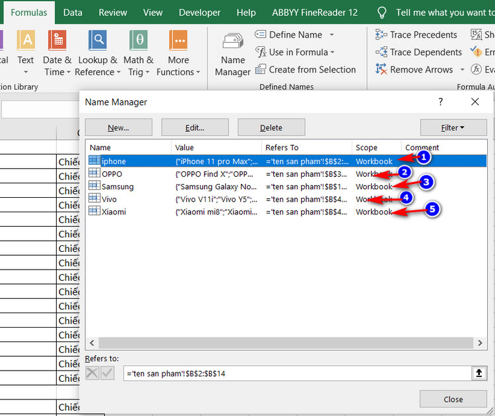Viewport: 495px width, 416px height.
Task: Click the Edit... button in Name Manager
Action: click(195, 127)
